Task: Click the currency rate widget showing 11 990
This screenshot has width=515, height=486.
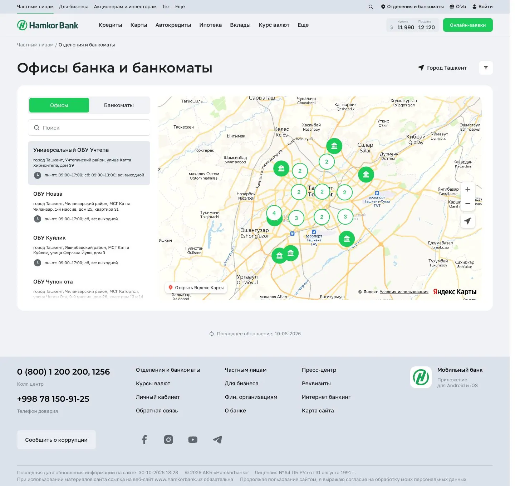Action: coord(413,25)
